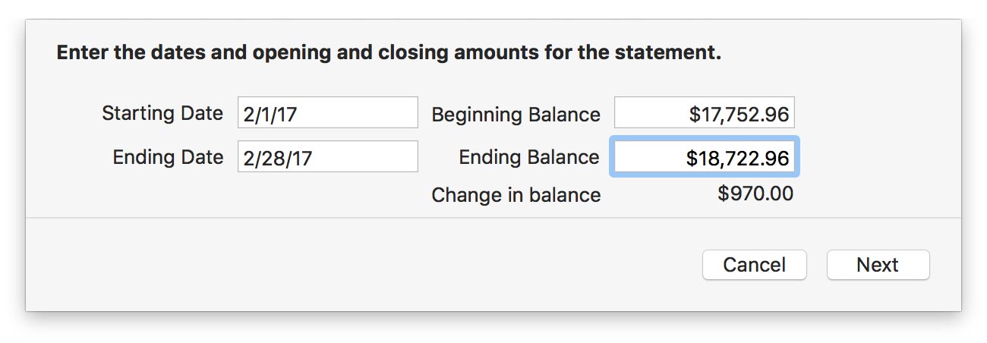Click the "Beginning Balance" label text
This screenshot has width=987, height=343.
click(516, 115)
